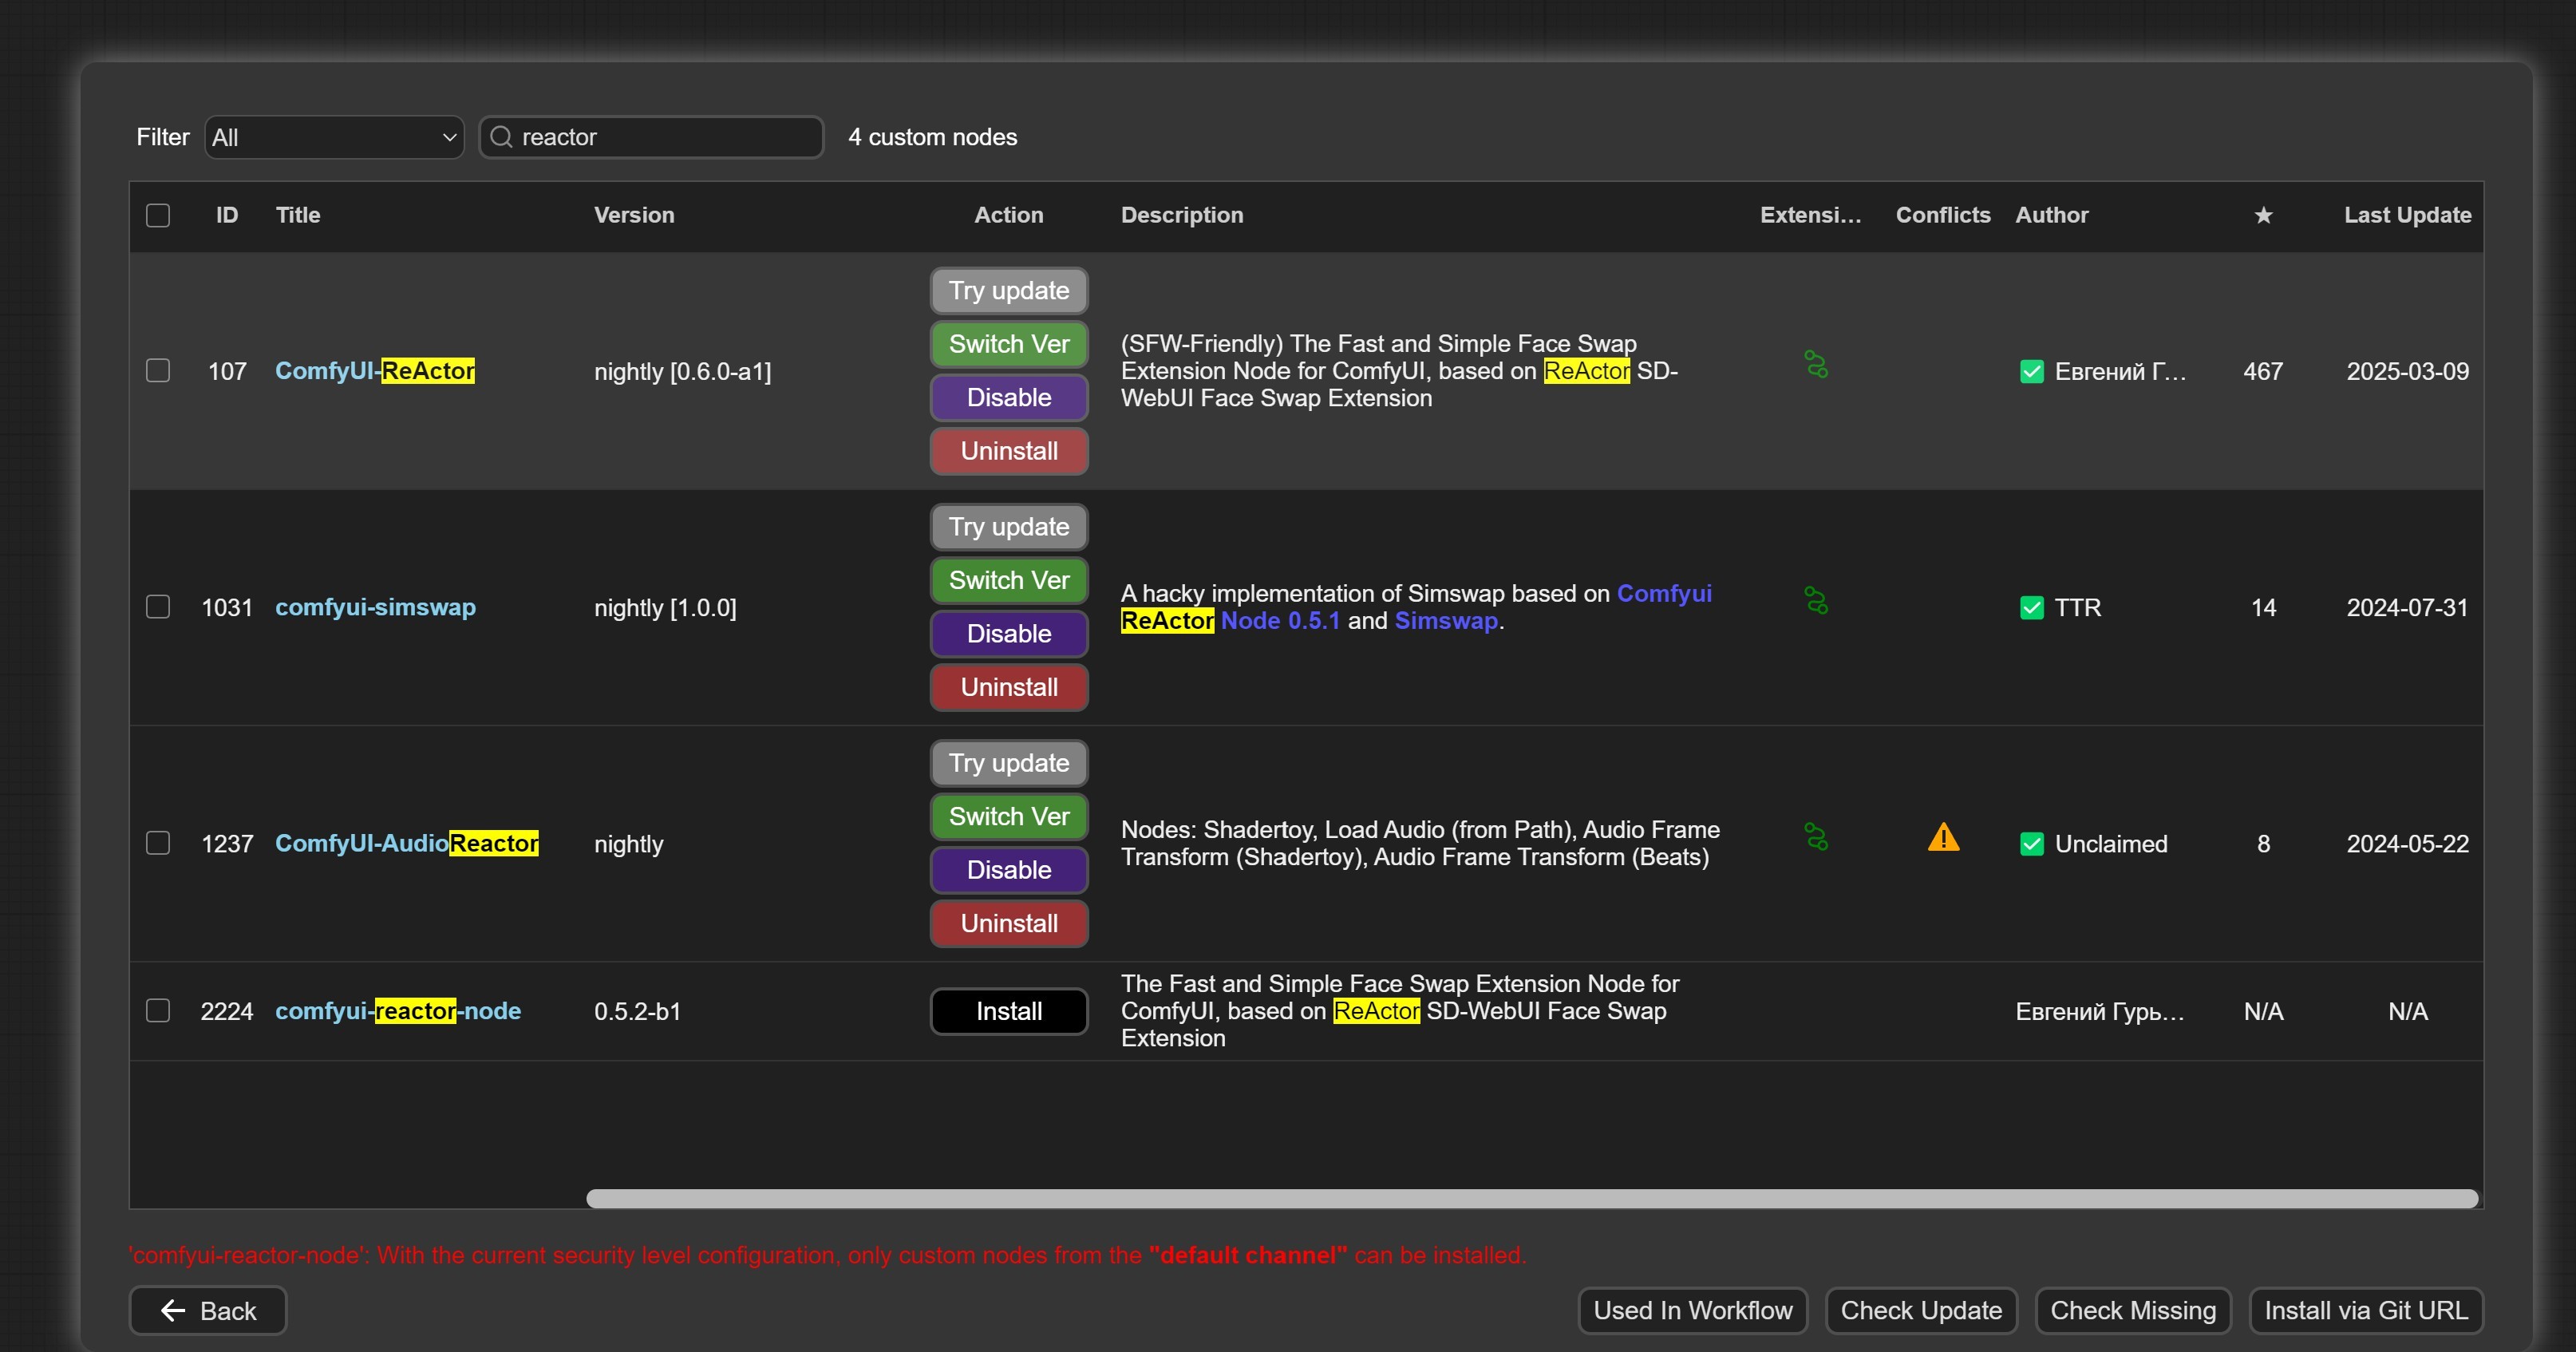This screenshot has width=2576, height=1352.
Task: Sort table by Version column
Action: click(634, 215)
